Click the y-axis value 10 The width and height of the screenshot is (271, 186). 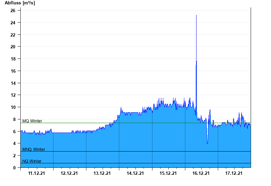coord(13,107)
